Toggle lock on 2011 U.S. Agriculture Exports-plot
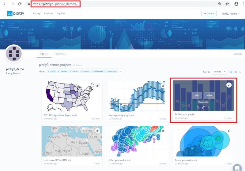The width and height of the screenshot is (245, 171). tap(97, 86)
